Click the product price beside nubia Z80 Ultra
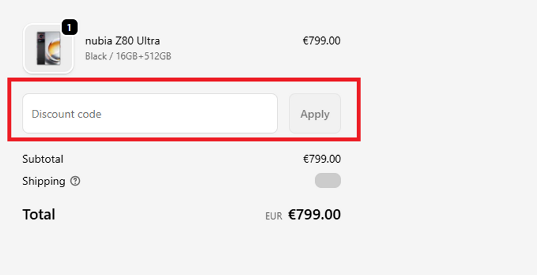Viewport: 537px width, 275px height. point(322,41)
